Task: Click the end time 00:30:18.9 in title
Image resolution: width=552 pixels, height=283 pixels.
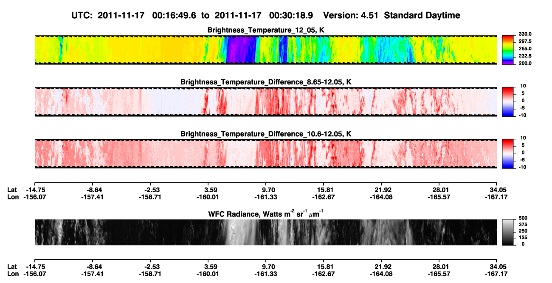Action: (x=291, y=15)
